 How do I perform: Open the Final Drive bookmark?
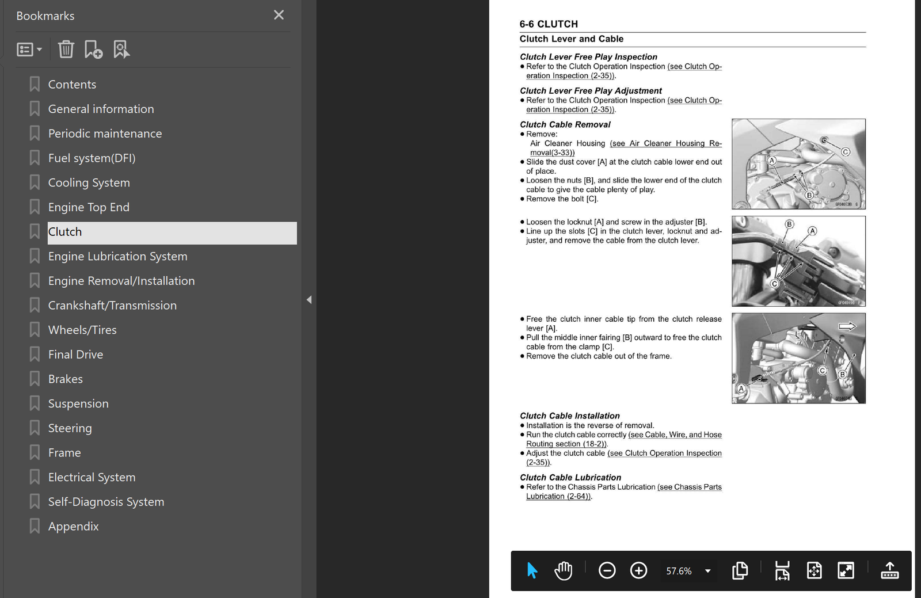point(75,355)
